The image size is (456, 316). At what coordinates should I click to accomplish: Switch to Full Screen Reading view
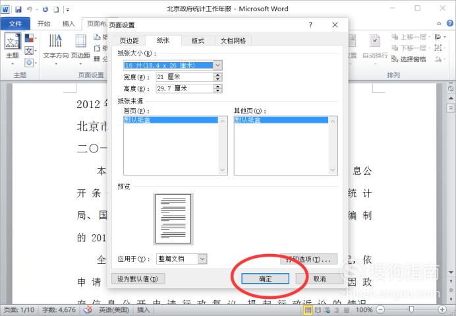(x=318, y=310)
